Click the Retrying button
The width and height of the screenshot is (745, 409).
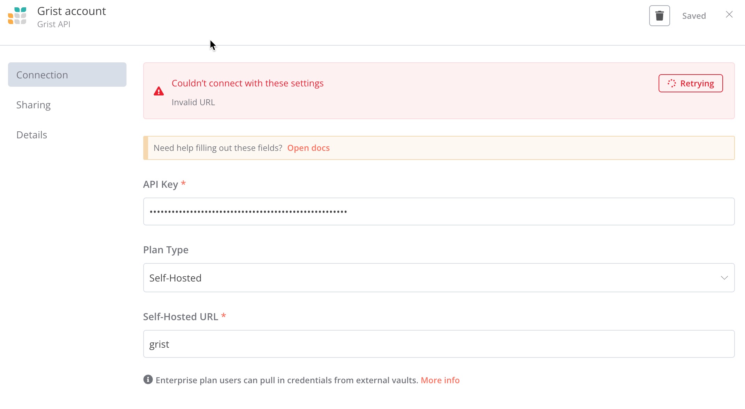click(x=690, y=83)
